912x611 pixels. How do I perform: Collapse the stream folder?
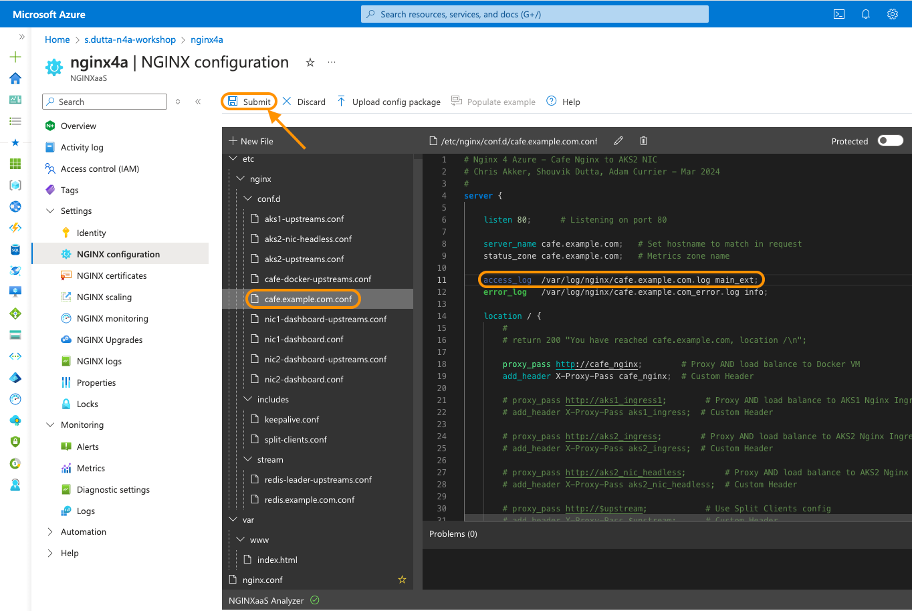248,460
